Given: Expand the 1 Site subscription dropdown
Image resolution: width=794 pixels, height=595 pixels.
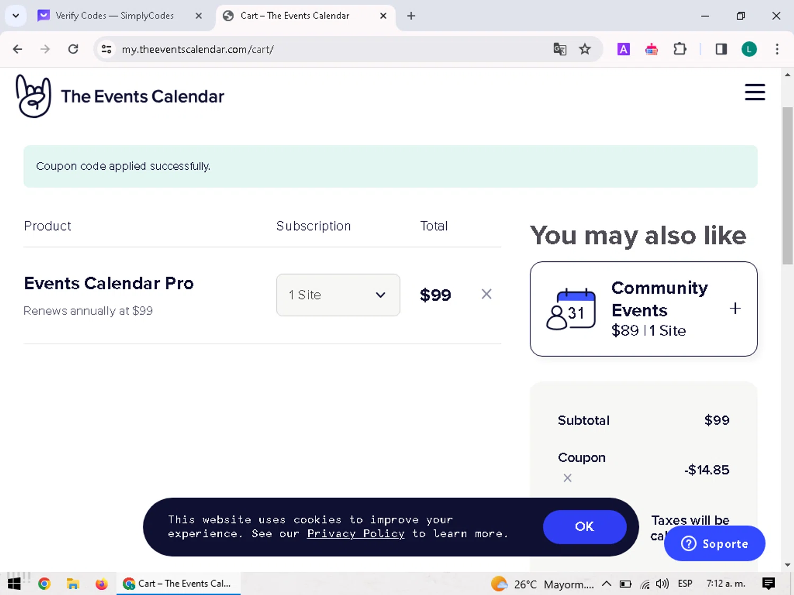Looking at the screenshot, I should tap(338, 295).
